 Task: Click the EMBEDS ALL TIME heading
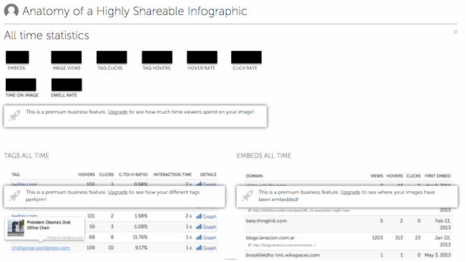pyautogui.click(x=264, y=155)
